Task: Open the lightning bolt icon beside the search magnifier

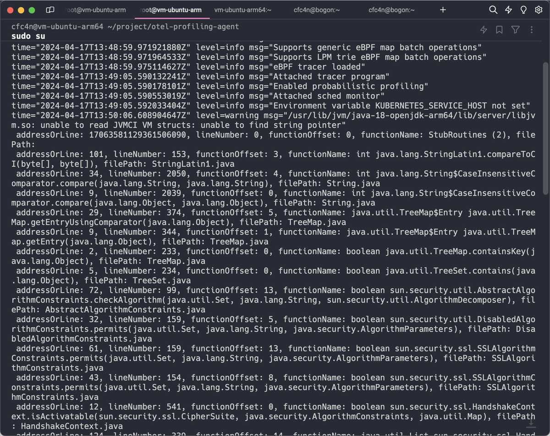Action: (x=508, y=10)
